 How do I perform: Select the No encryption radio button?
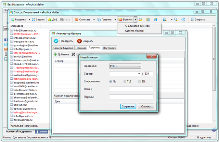click(111, 81)
